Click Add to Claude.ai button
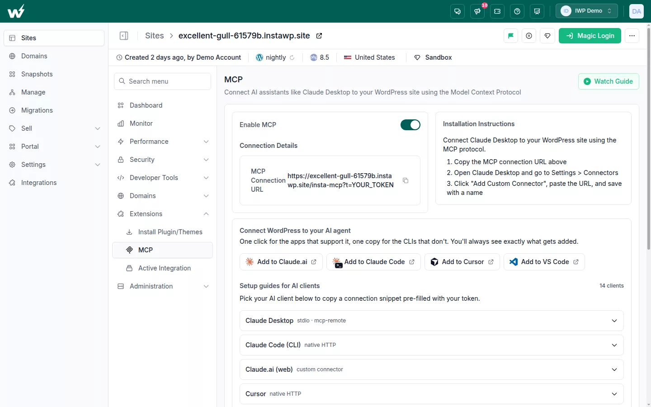 coord(281,262)
